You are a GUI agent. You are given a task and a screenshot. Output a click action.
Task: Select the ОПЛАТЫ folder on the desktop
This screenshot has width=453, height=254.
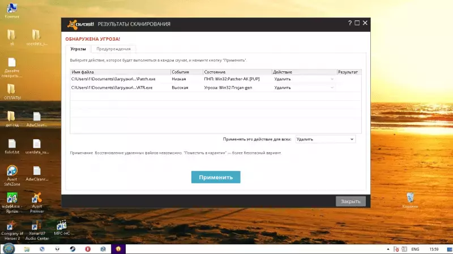pyautogui.click(x=12, y=92)
